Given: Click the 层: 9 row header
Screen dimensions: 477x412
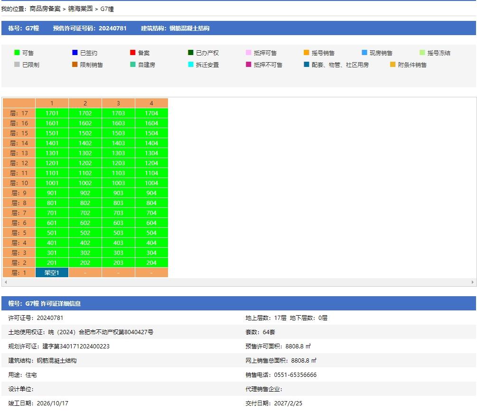Looking at the screenshot, I should coord(19,193).
